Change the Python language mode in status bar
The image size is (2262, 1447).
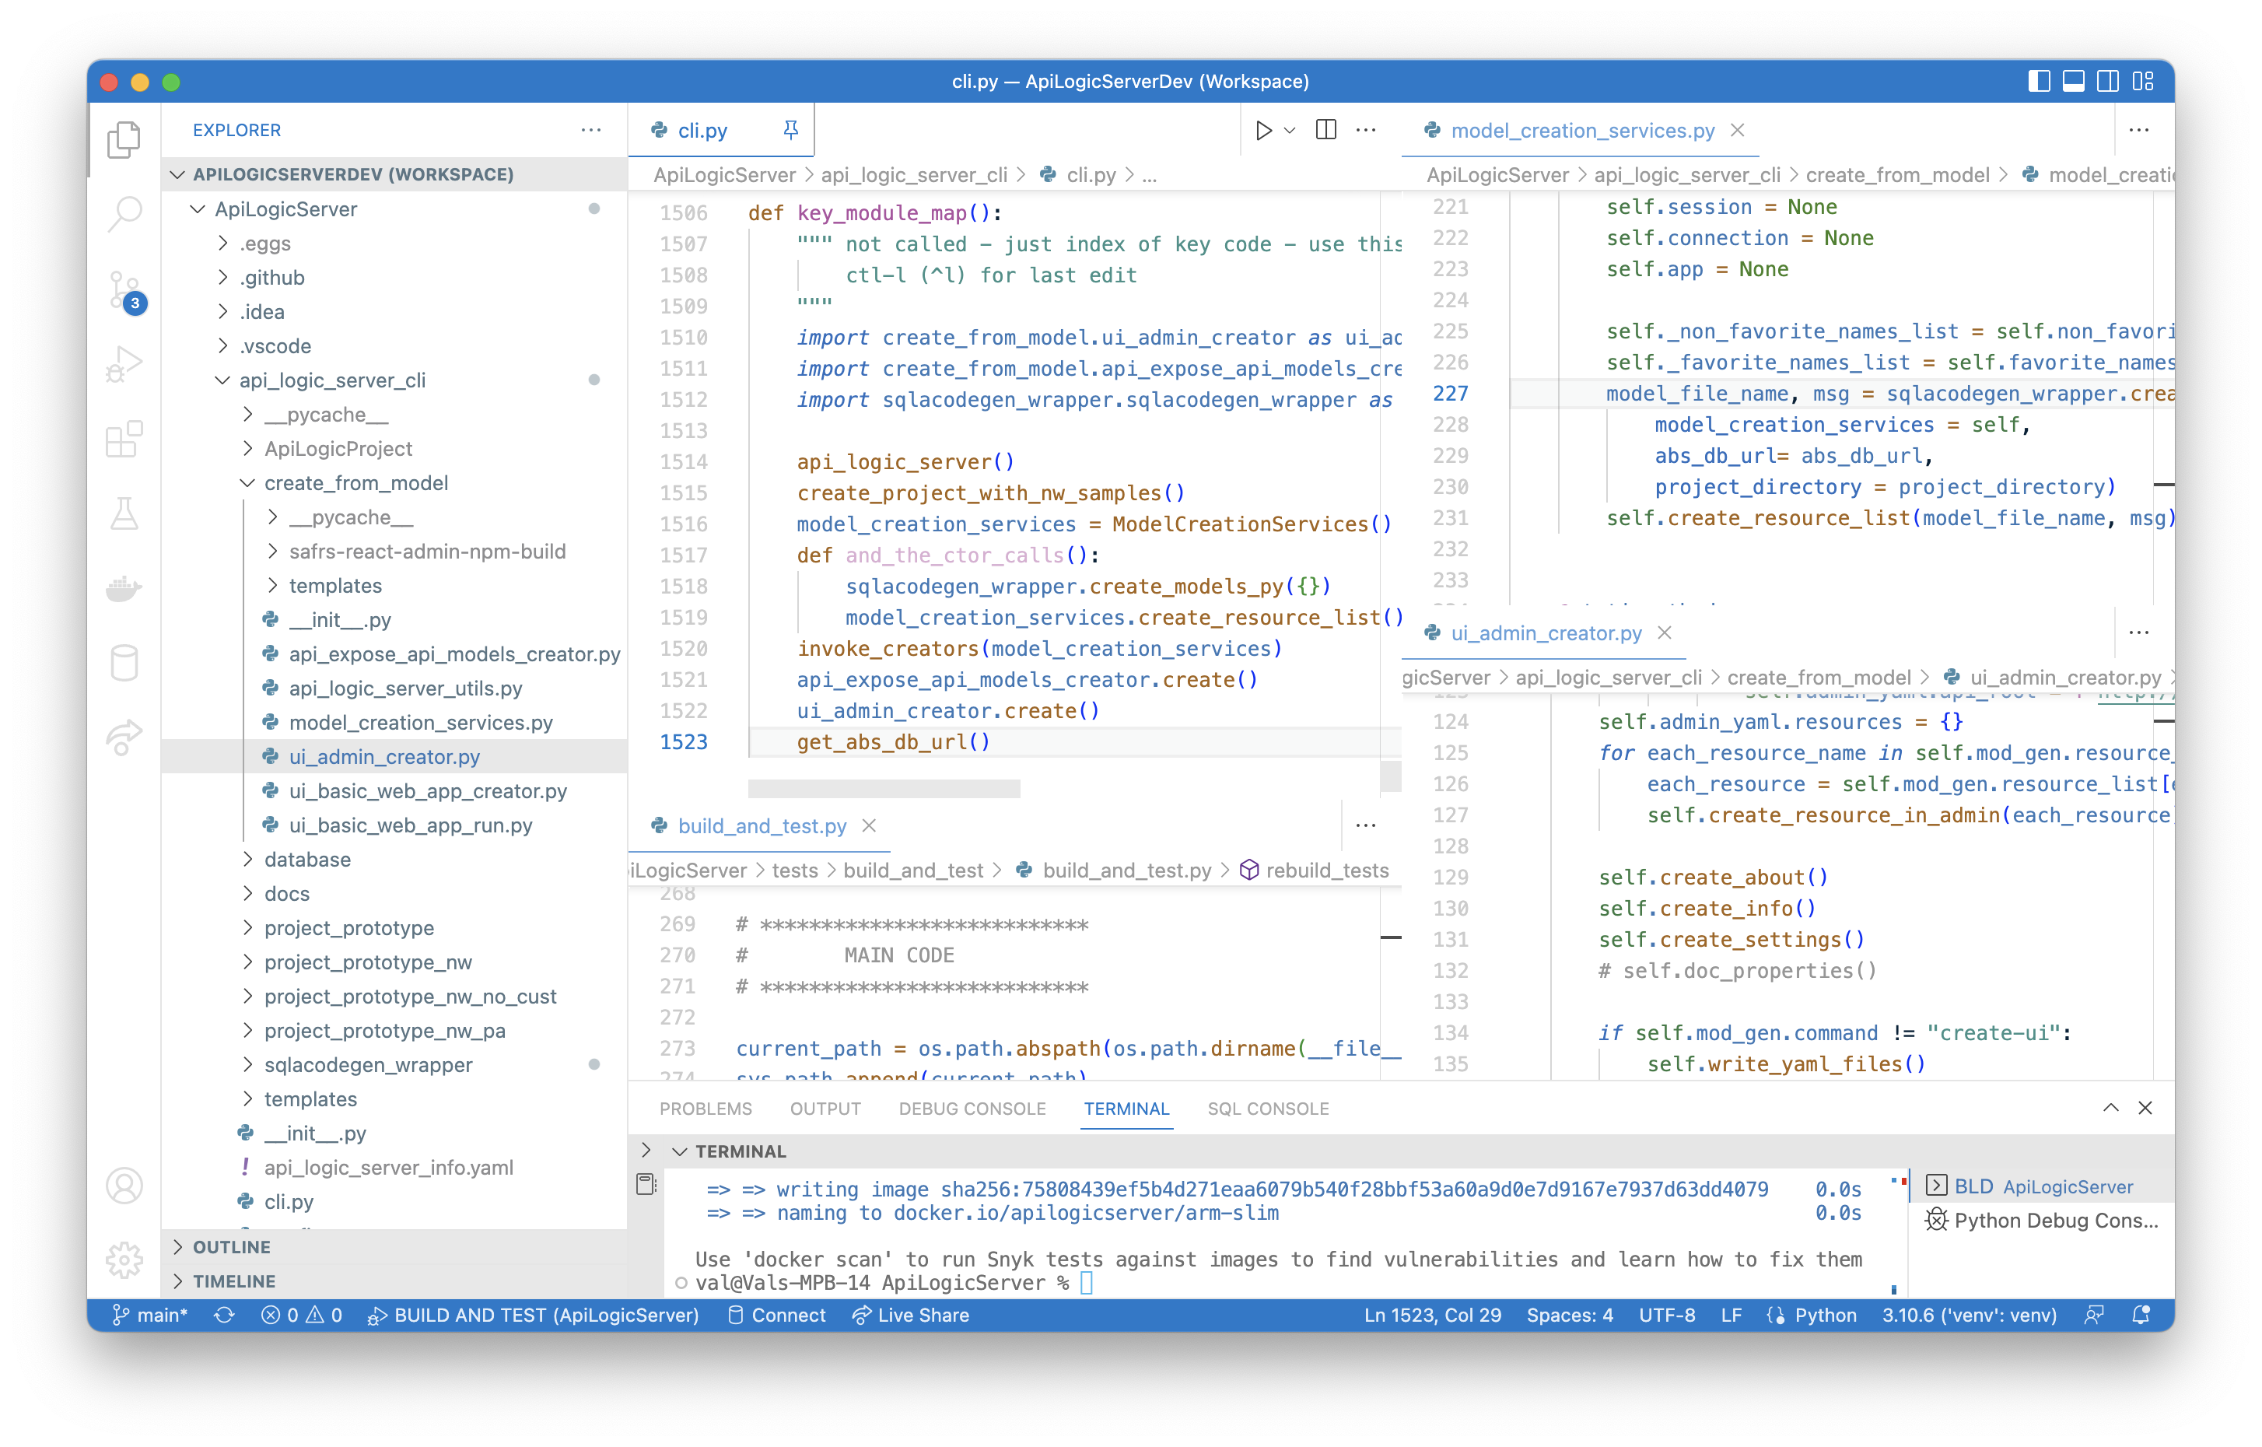click(1824, 1316)
